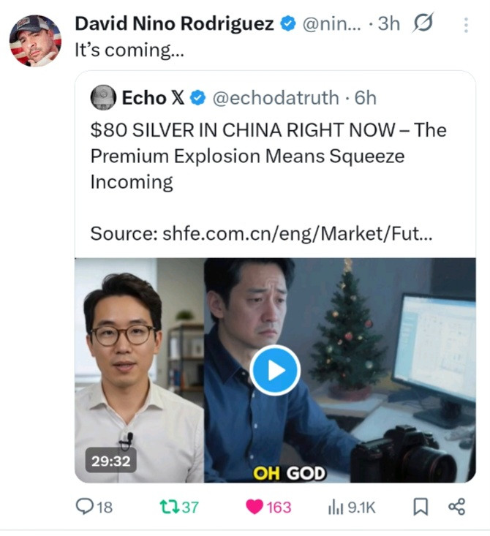
Task: Open the quoted $80 SILVER tweet text
Action: pyautogui.click(x=268, y=156)
